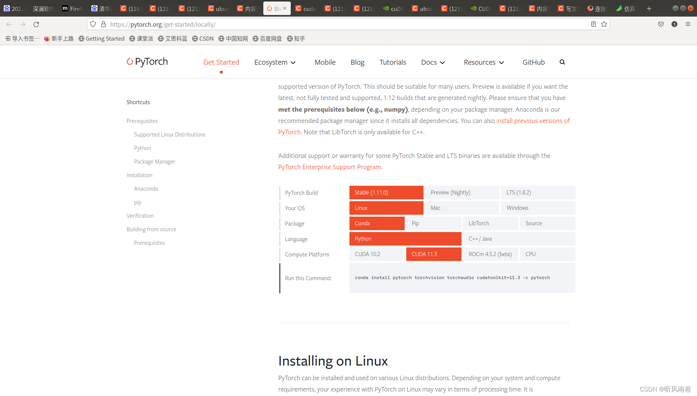This screenshot has height=396, width=697.
Task: Open Firefox hamburger application menu
Action: (x=688, y=24)
